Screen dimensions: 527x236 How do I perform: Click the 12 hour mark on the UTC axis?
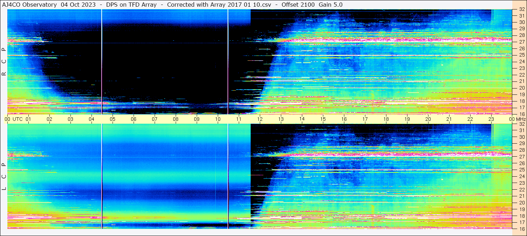click(260, 119)
